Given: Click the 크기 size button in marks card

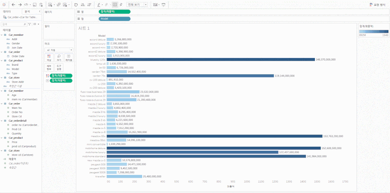Looking at the screenshot, I should tap(59, 58).
